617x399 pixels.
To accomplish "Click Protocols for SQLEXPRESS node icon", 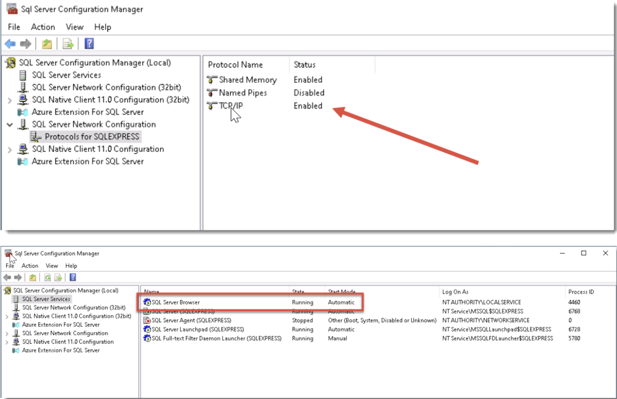I will [36, 137].
